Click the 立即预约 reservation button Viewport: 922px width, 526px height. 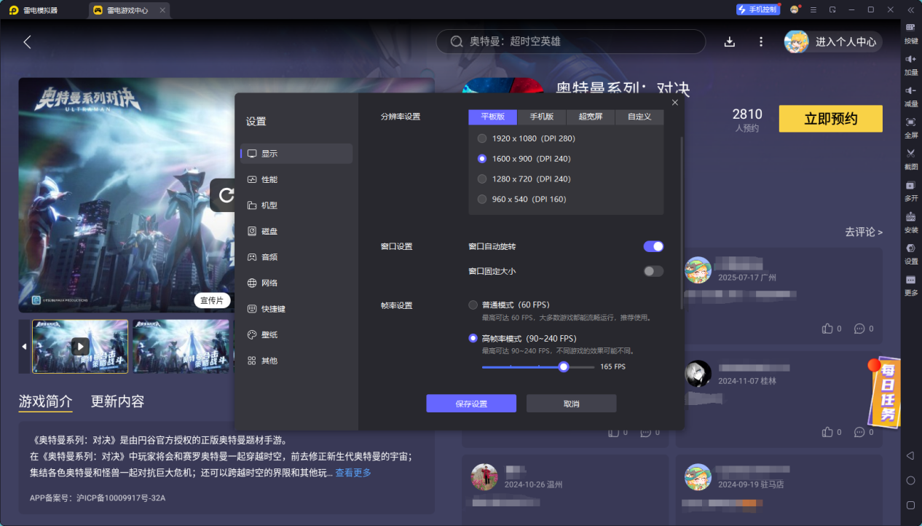point(830,118)
